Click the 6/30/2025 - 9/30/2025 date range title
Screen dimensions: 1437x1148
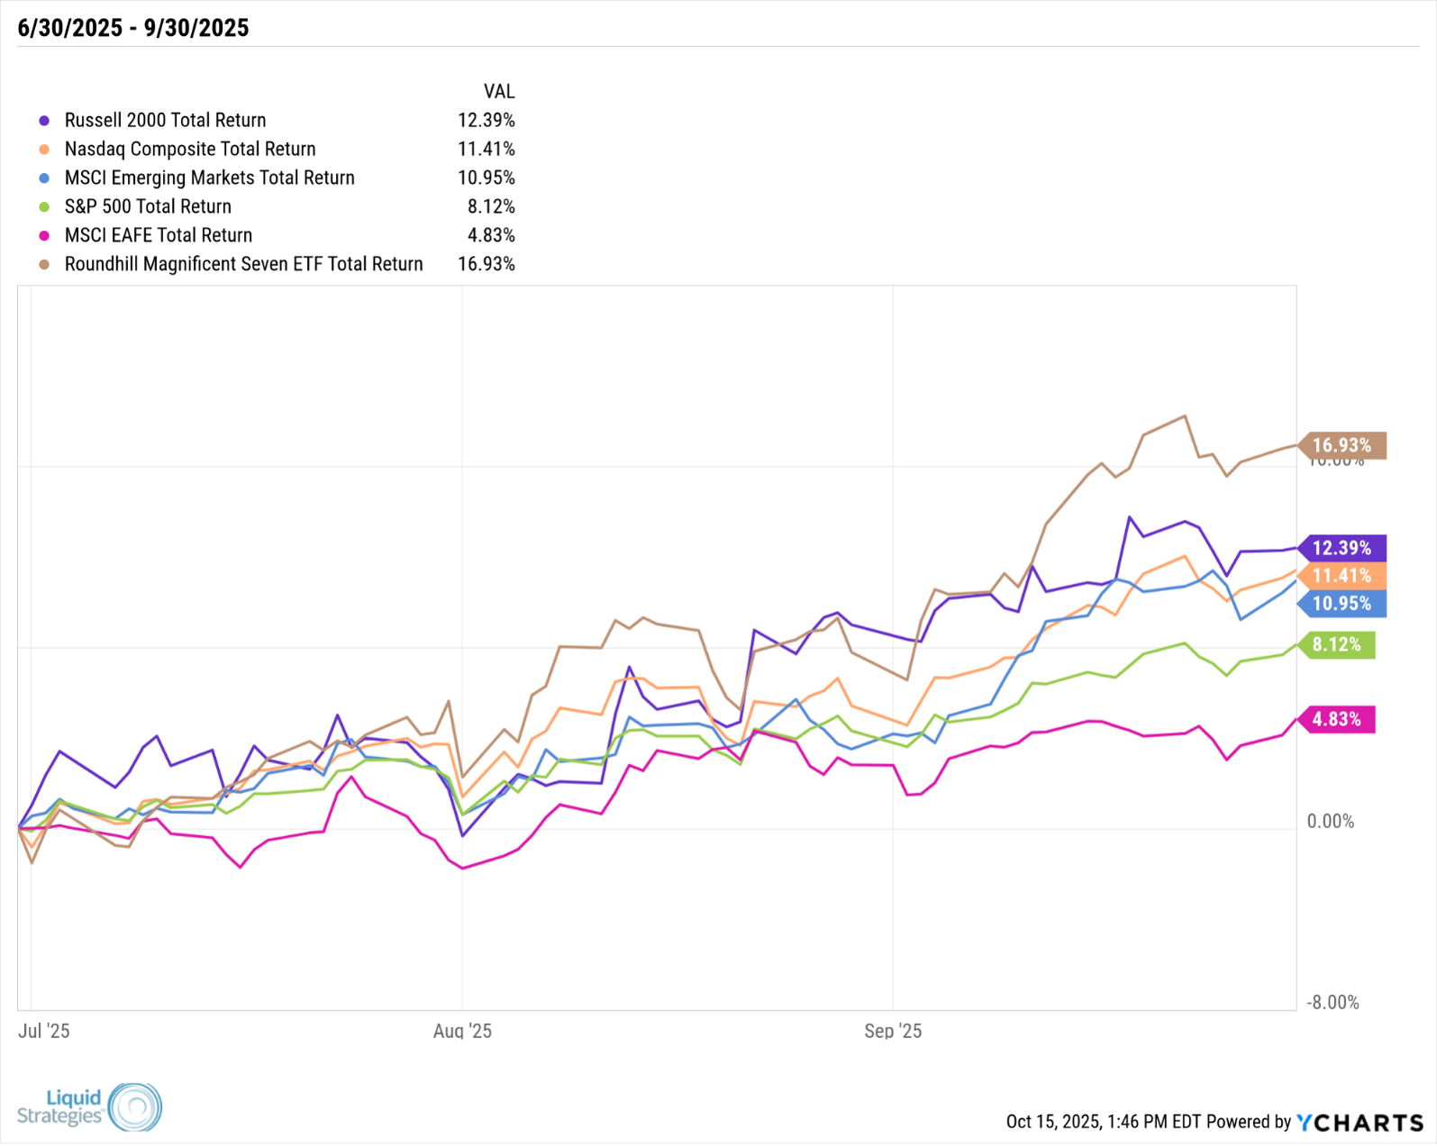point(133,28)
